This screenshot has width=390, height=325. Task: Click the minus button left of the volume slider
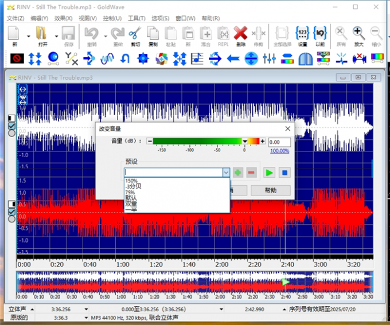click(150, 141)
